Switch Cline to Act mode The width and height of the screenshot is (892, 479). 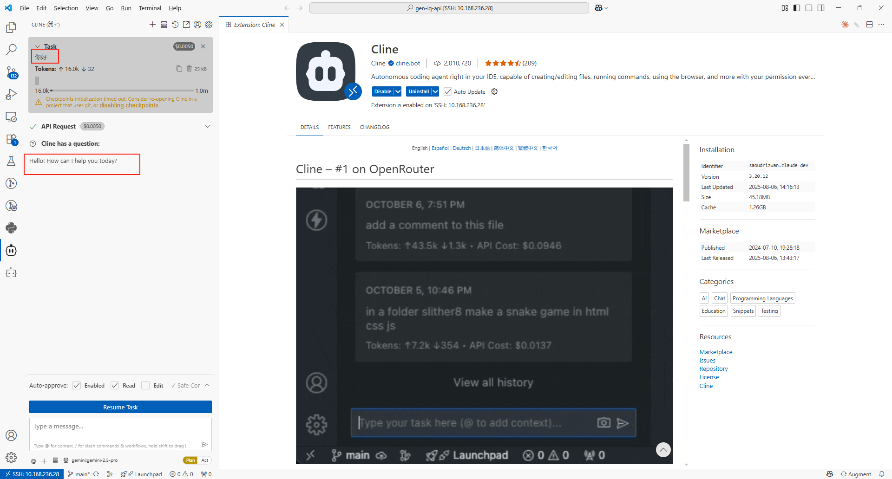click(205, 460)
